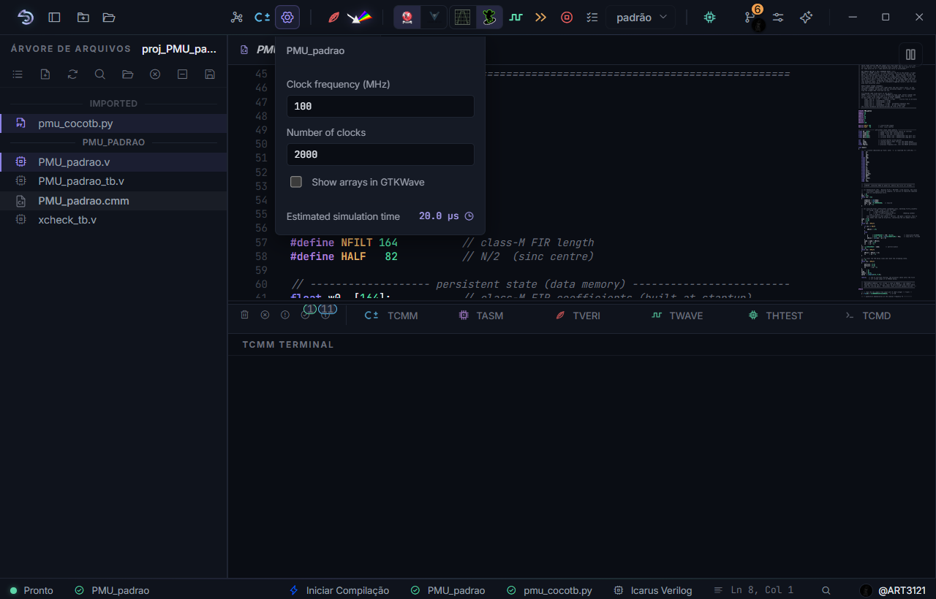Click the node graph icon in toolbar
The height and width of the screenshot is (599, 936).
(x=236, y=17)
